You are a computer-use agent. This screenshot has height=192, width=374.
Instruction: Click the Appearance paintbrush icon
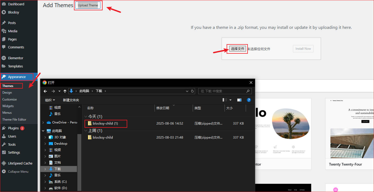4,77
